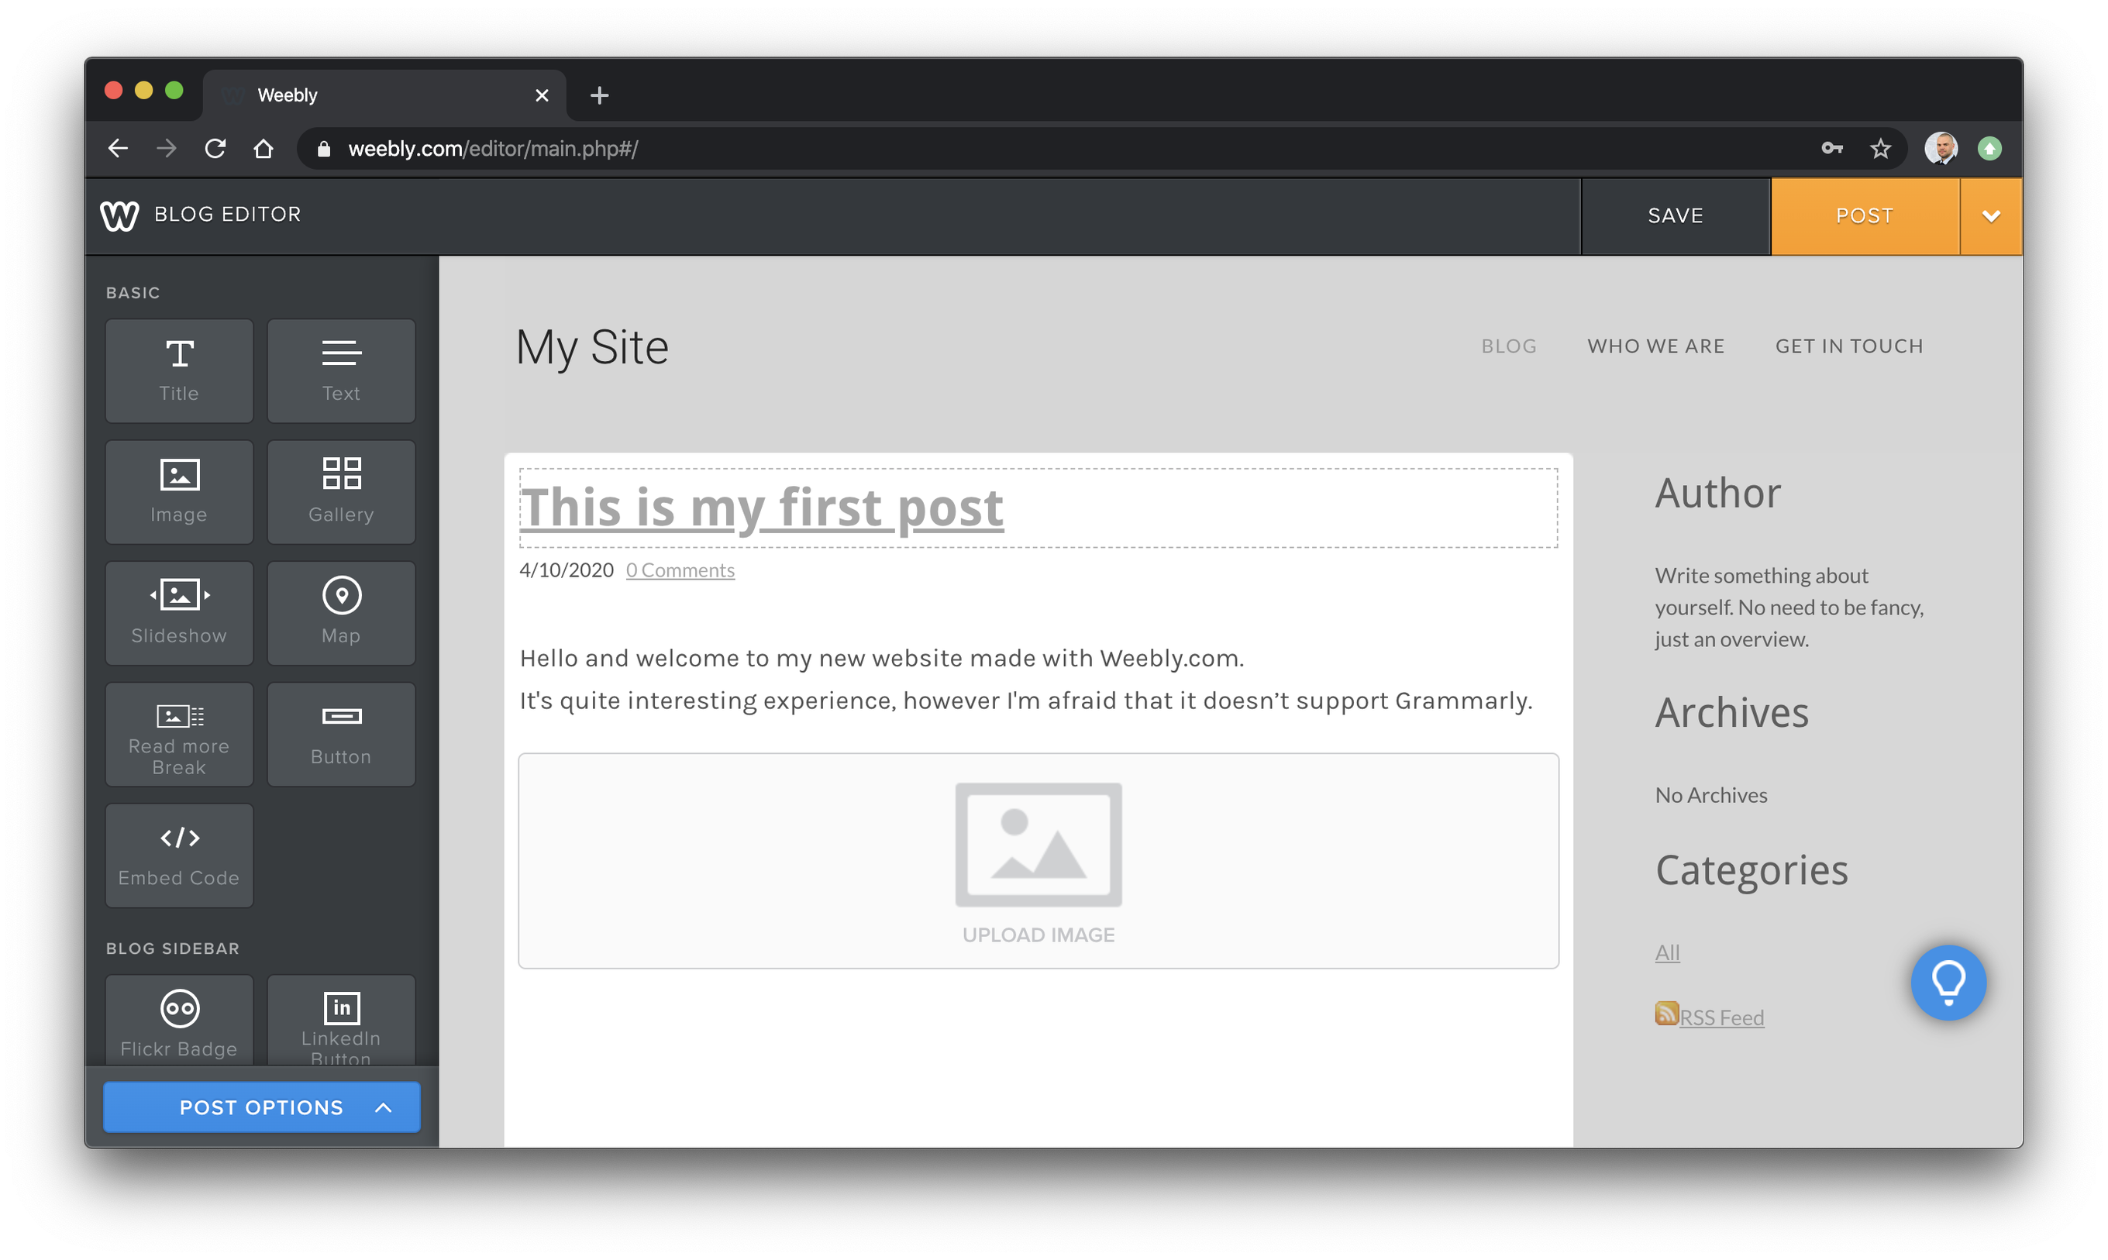Click the lock site info icon
Screen dimensions: 2108x1260
tap(323, 149)
